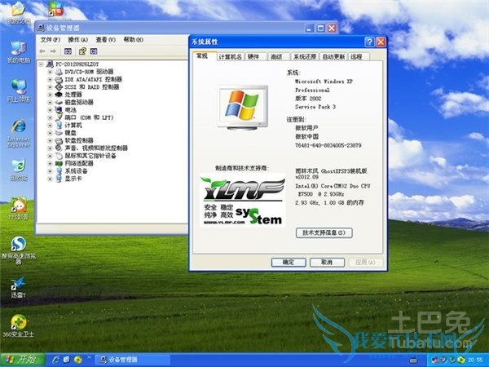
Task: Select the 端口 (COM 和 LPT) icon
Action: [59, 117]
